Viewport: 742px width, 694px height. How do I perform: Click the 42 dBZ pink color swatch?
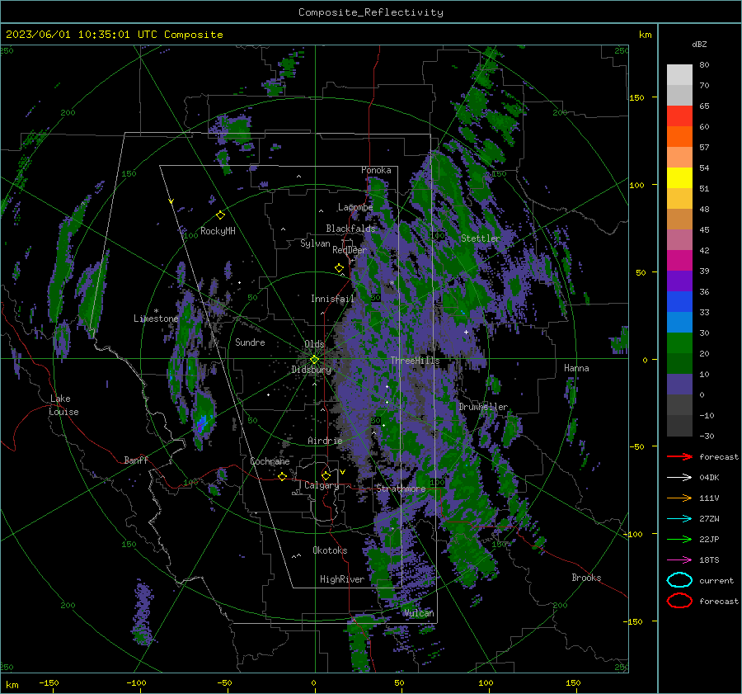[x=679, y=239]
